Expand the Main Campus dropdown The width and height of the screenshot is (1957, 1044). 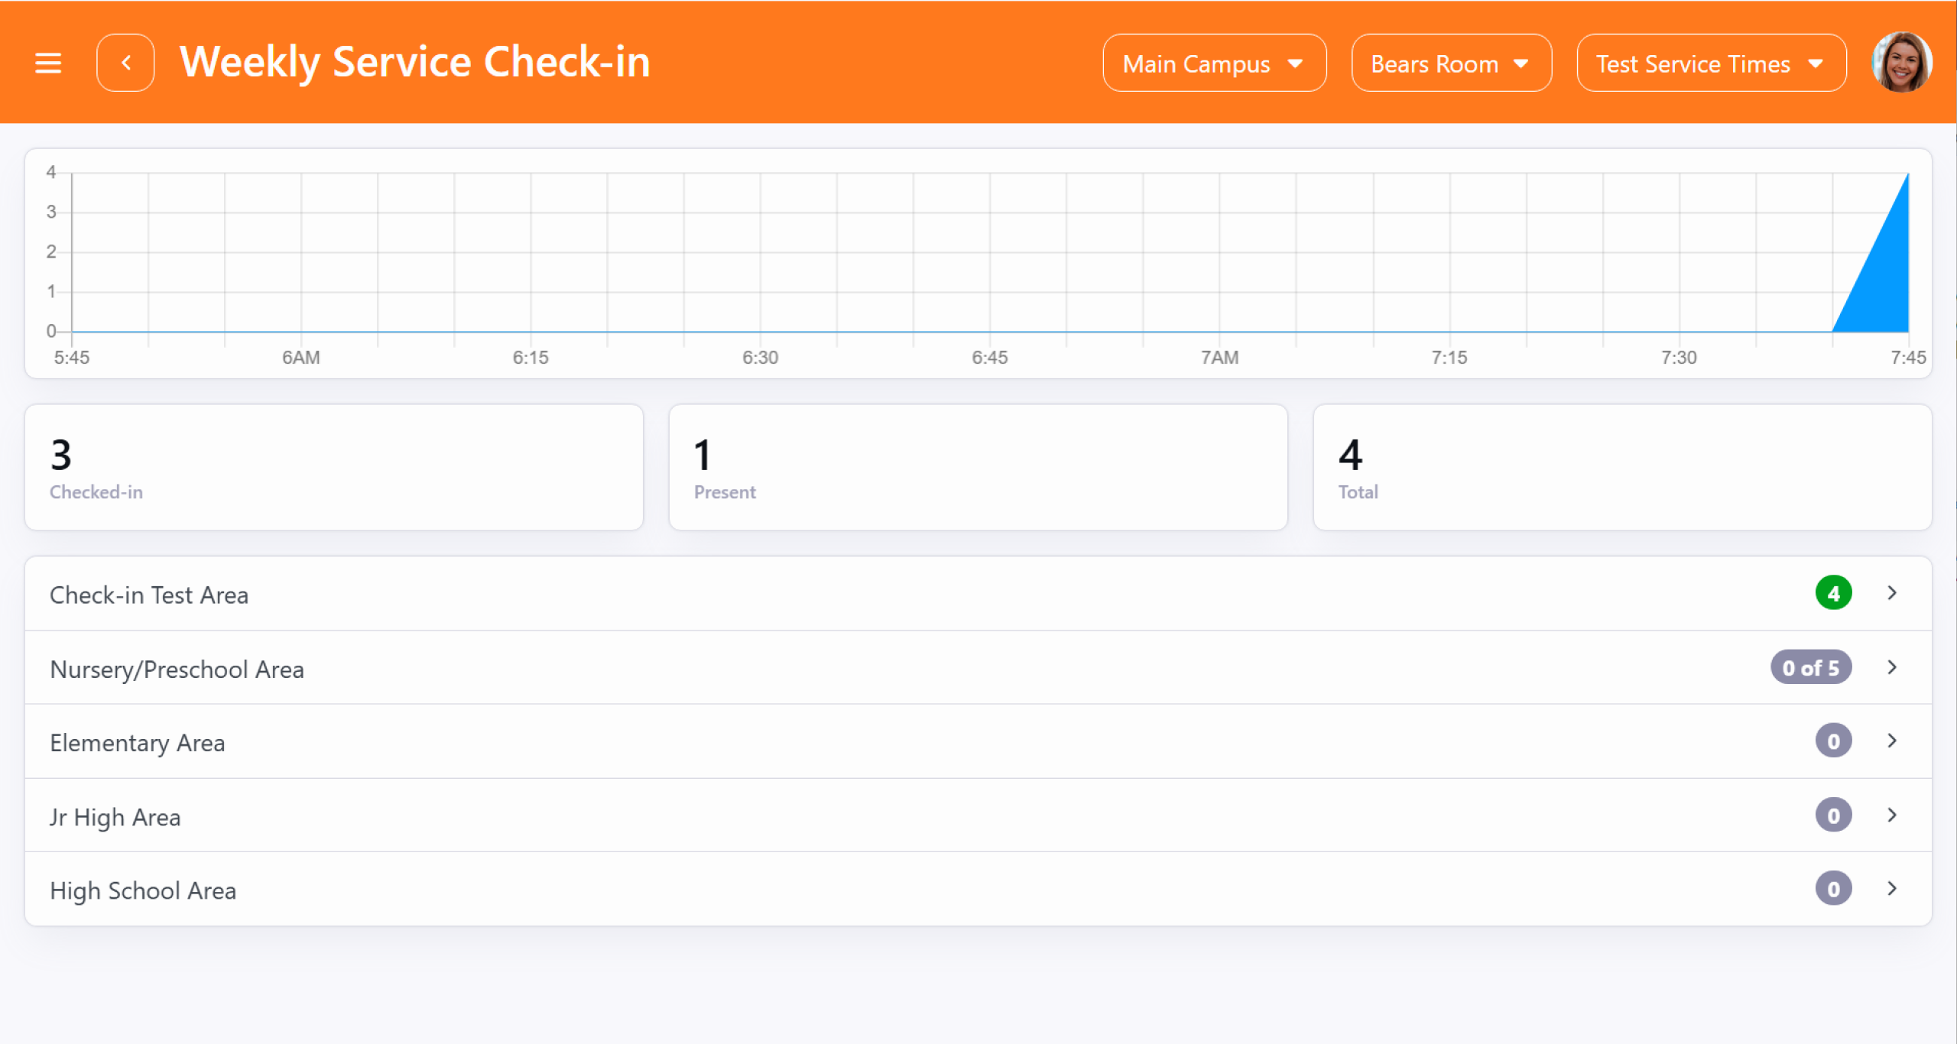[1214, 63]
